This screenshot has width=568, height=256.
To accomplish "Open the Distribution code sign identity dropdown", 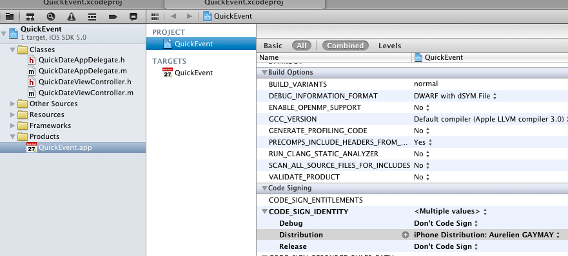I will click(487, 235).
